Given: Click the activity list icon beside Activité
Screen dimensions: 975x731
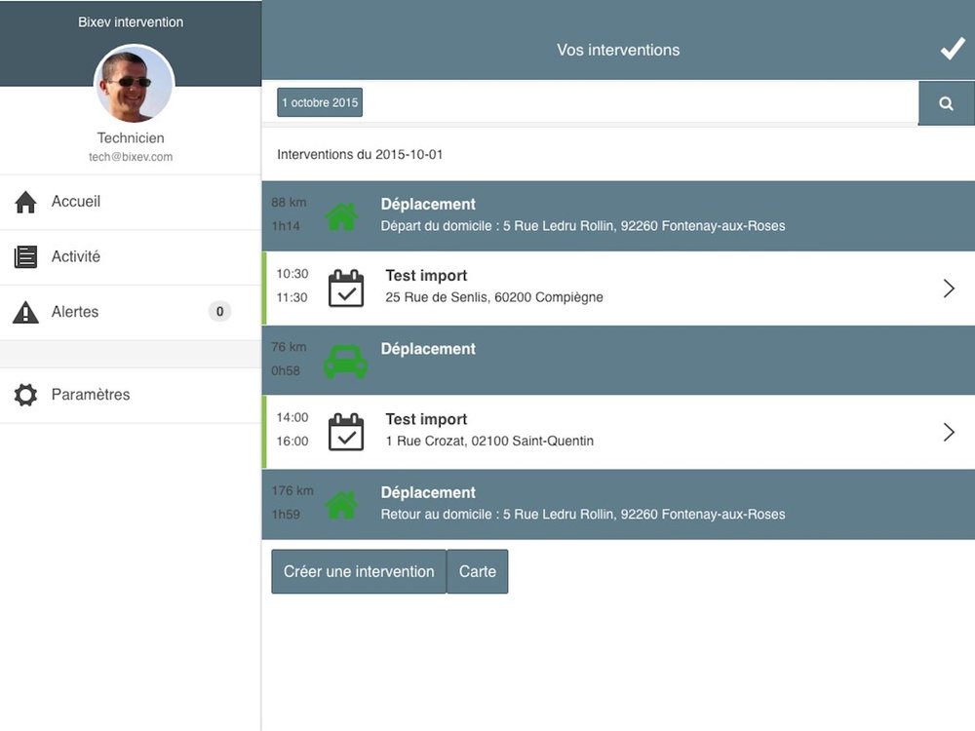Looking at the screenshot, I should 26,255.
